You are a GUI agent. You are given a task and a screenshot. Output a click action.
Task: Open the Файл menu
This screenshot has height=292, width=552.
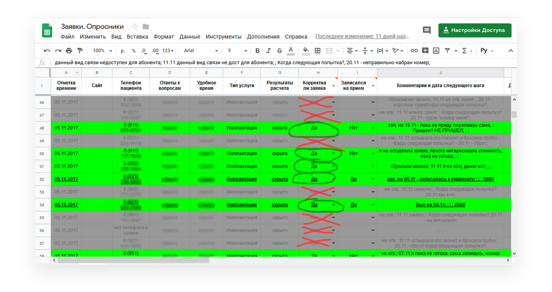point(67,37)
